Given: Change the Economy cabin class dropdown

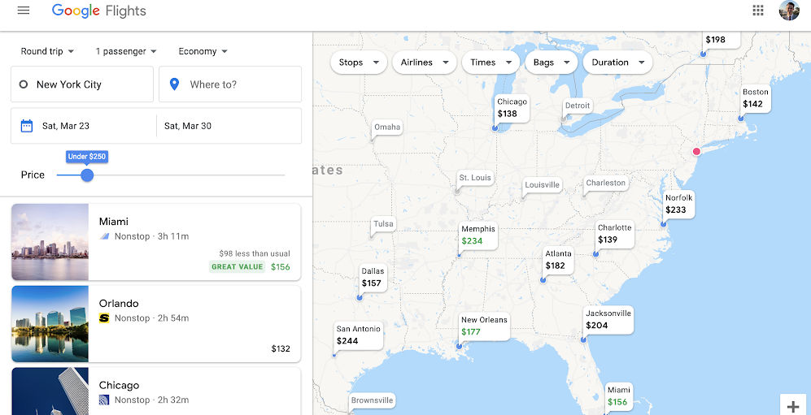Looking at the screenshot, I should 203,51.
